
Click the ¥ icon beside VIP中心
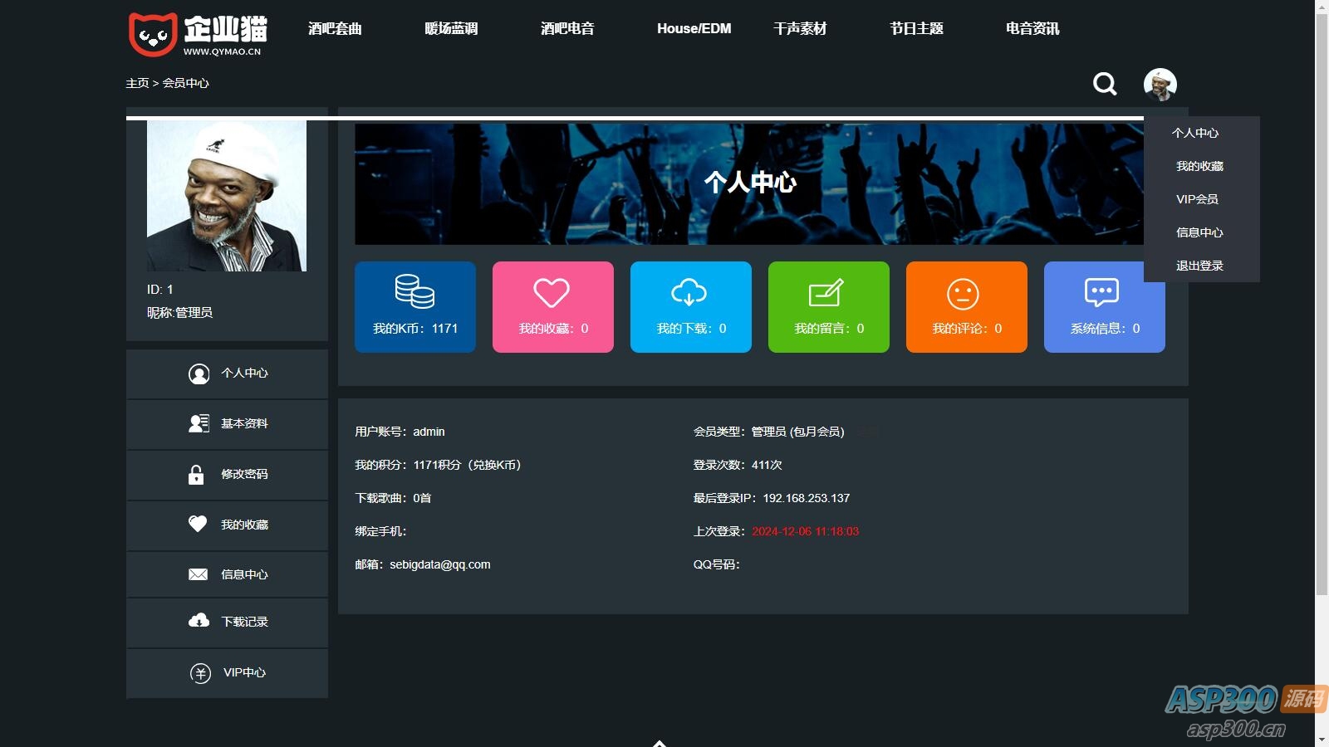click(x=198, y=673)
